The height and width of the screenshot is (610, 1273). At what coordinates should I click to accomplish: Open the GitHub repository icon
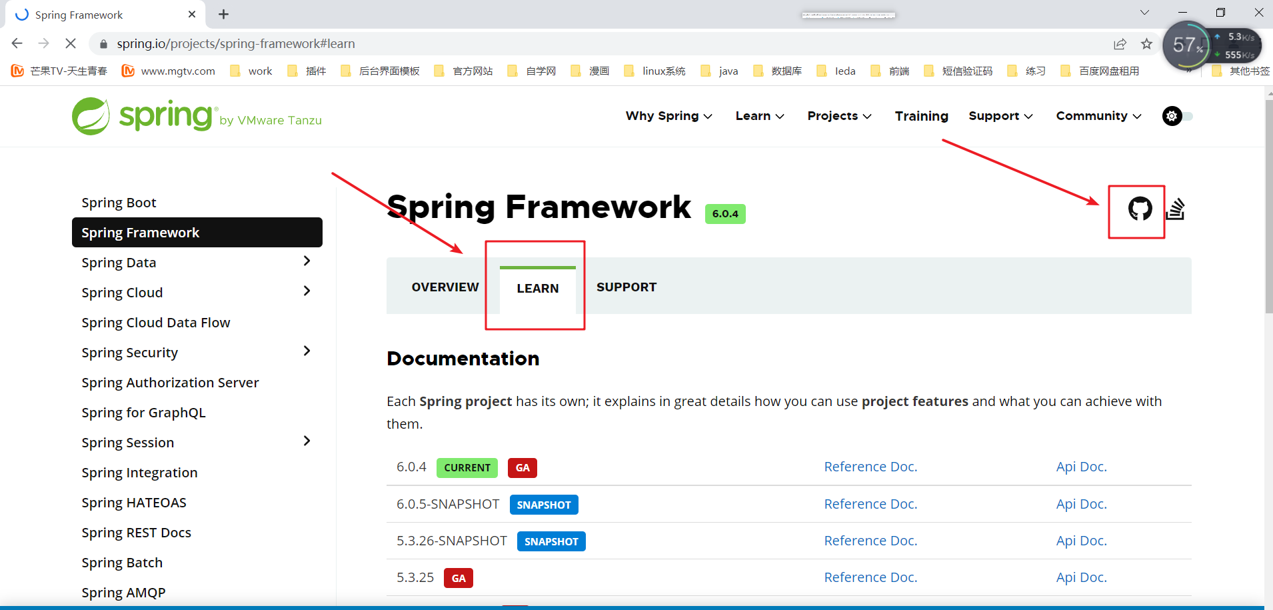click(1140, 209)
